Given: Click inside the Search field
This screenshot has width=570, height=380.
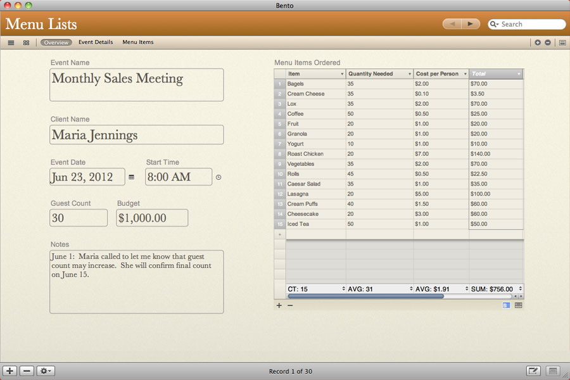Looking at the screenshot, I should (529, 23).
